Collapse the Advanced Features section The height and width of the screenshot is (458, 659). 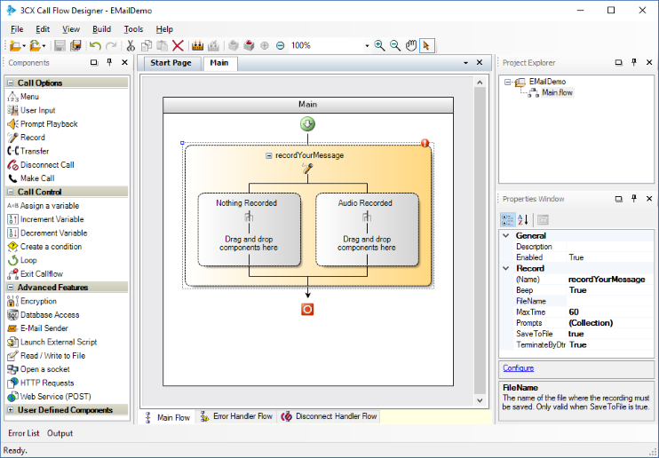click(11, 288)
